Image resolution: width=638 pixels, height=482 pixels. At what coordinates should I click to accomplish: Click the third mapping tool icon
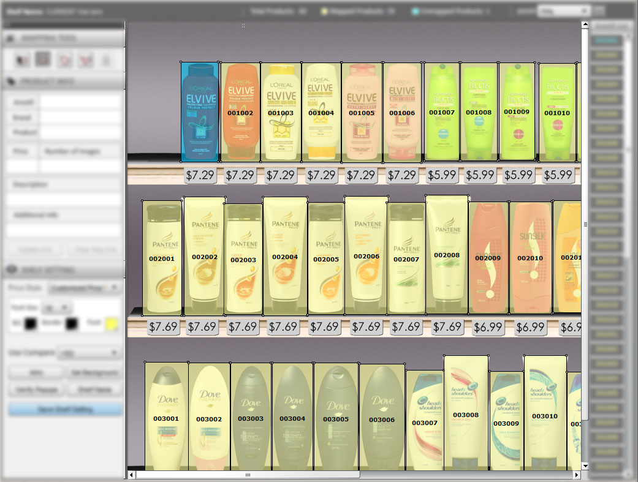[x=64, y=59]
